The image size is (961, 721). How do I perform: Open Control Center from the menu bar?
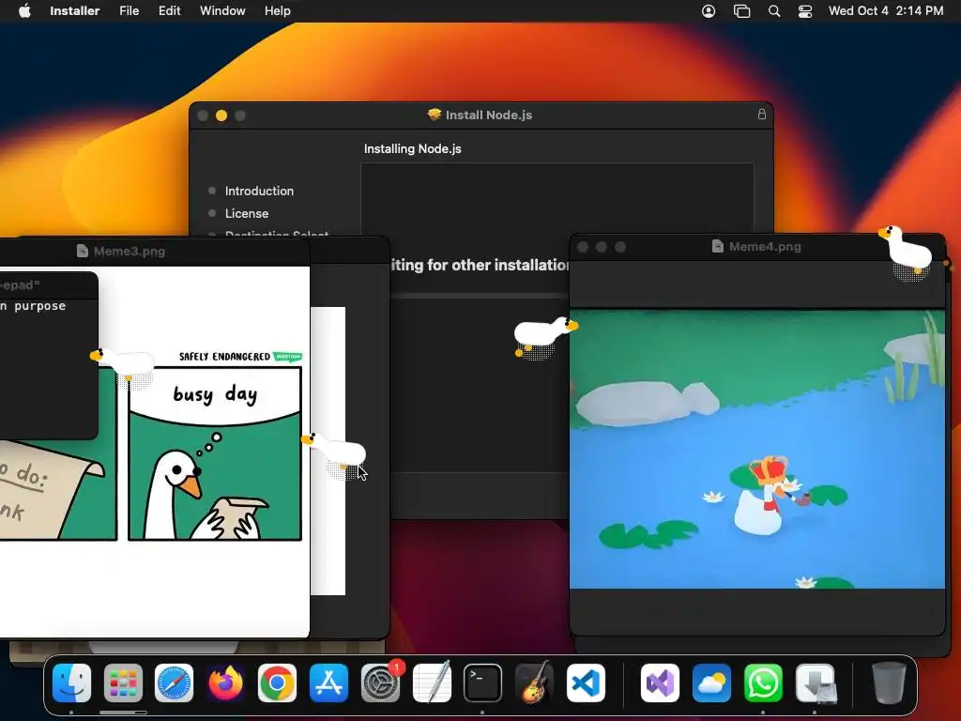[x=804, y=11]
